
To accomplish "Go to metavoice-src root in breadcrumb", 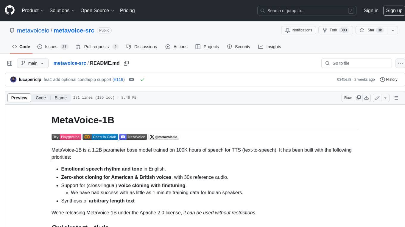I will (70, 63).
